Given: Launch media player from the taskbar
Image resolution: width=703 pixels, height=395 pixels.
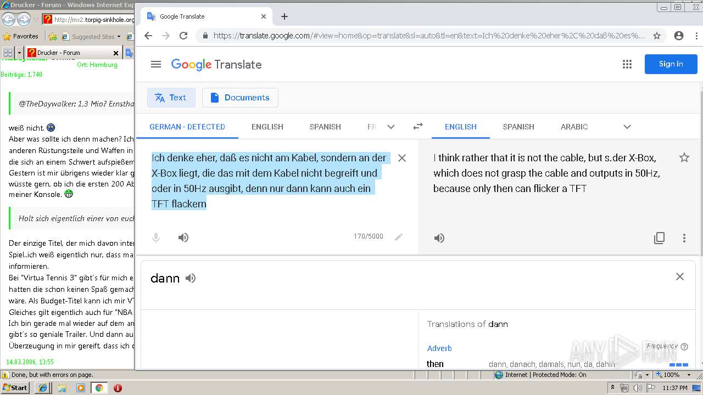Looking at the screenshot, I should [x=81, y=388].
